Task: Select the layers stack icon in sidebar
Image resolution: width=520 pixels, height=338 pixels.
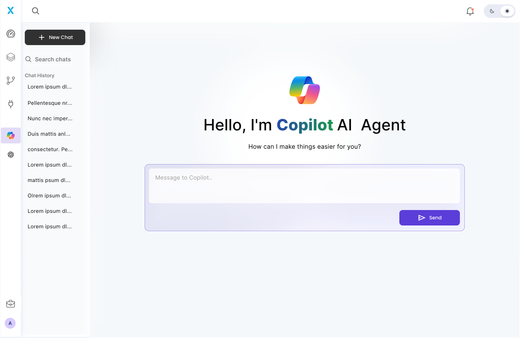Action: pos(11,57)
